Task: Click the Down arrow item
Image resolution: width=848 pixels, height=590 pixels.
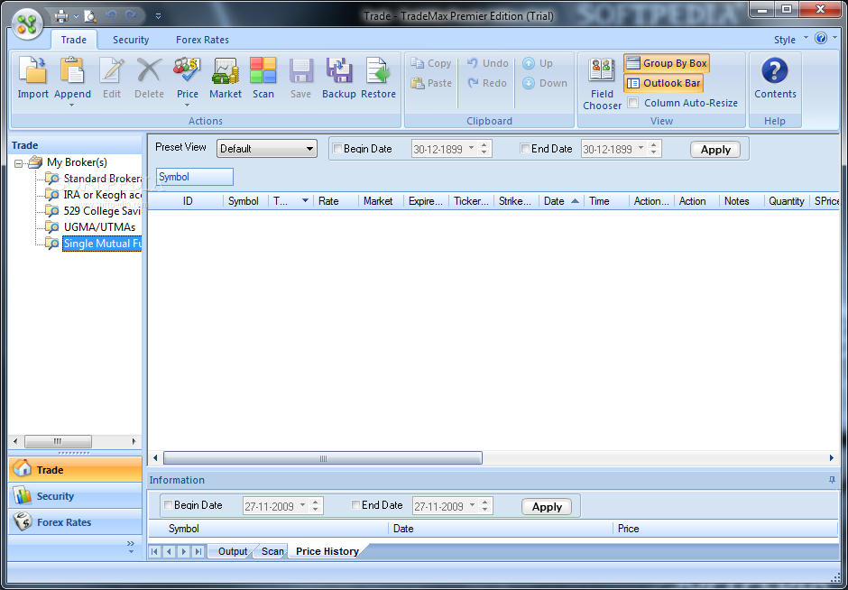Action: tap(545, 83)
